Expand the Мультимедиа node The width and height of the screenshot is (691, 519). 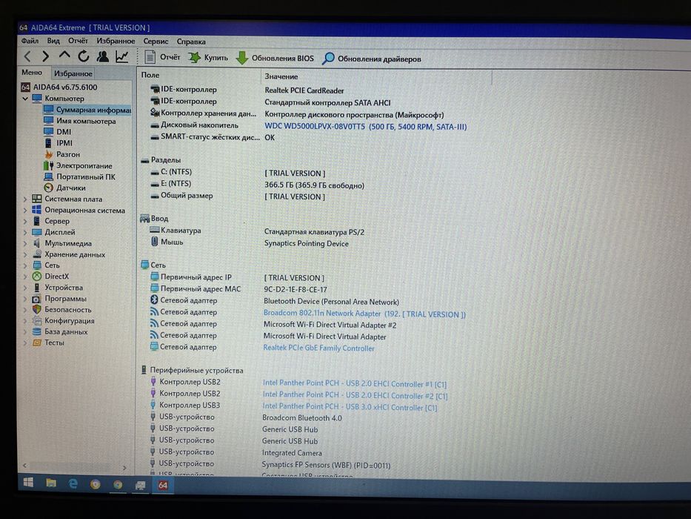pos(25,243)
